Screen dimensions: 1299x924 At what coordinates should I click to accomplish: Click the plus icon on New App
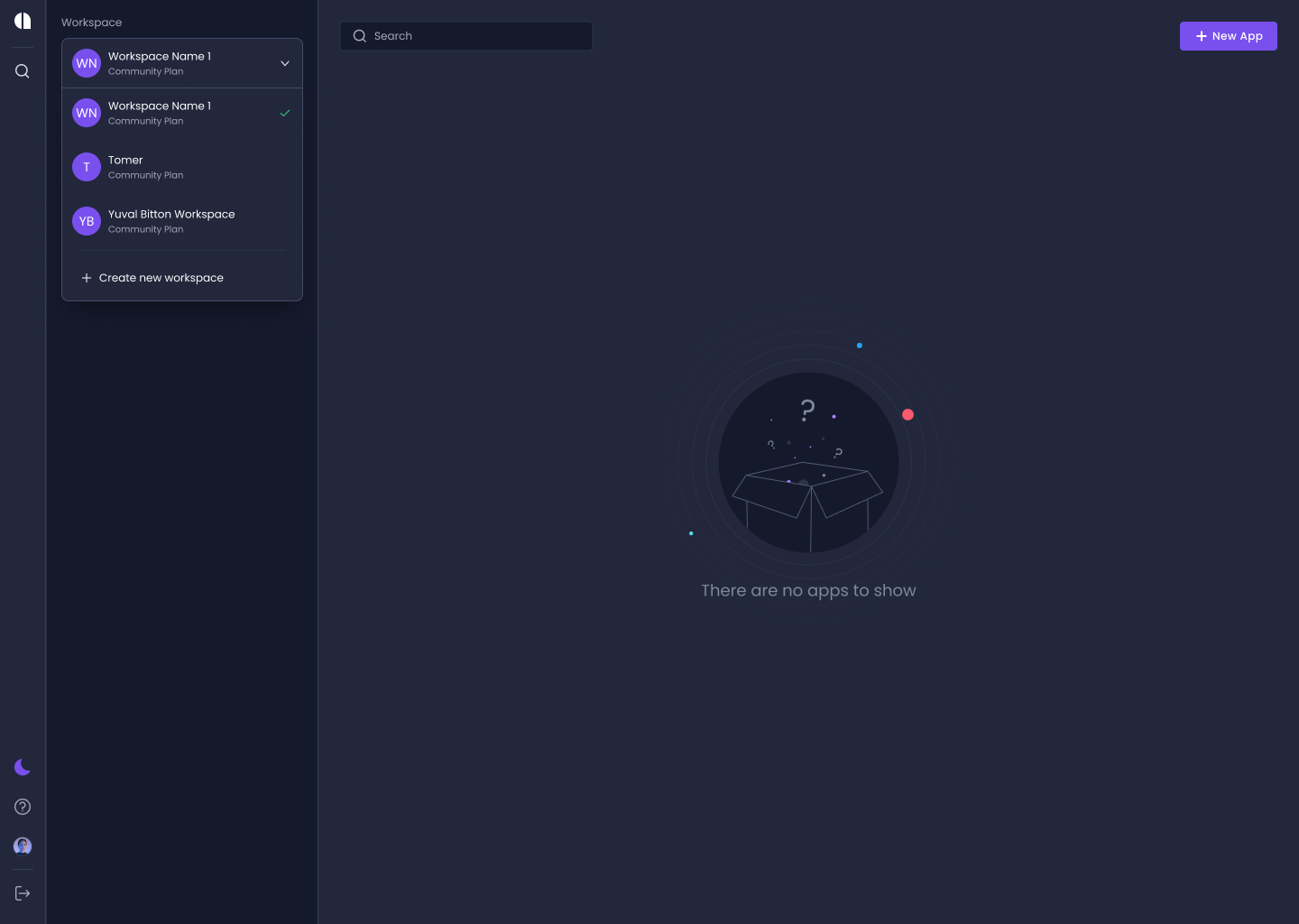(1201, 36)
